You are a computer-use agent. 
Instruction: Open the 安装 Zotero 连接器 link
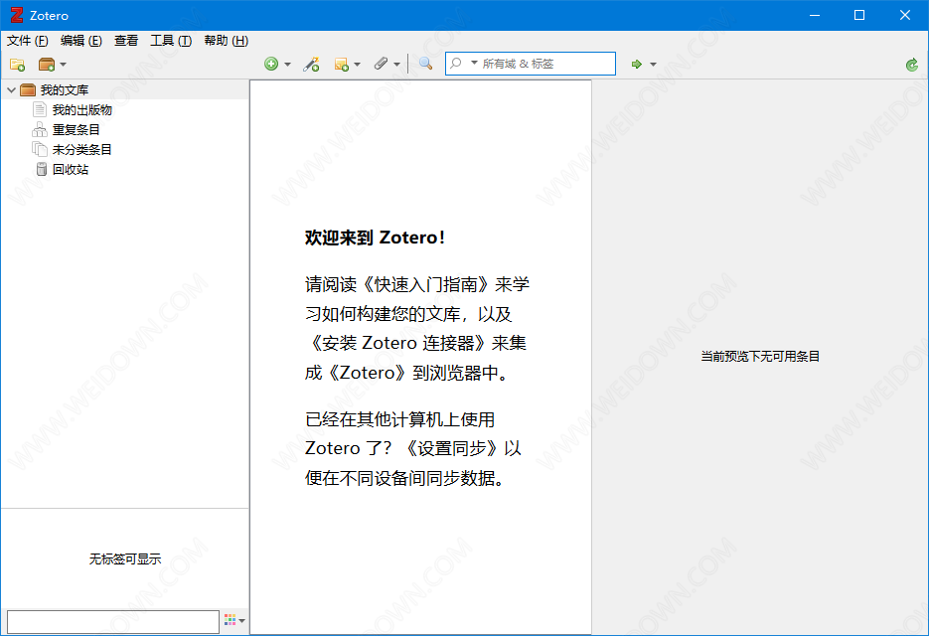(398, 343)
